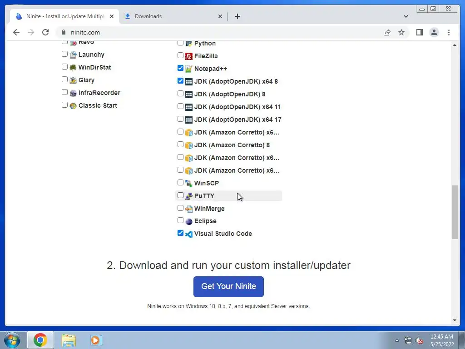Check the PuTTY checkbox
The width and height of the screenshot is (465, 349).
[180, 195]
